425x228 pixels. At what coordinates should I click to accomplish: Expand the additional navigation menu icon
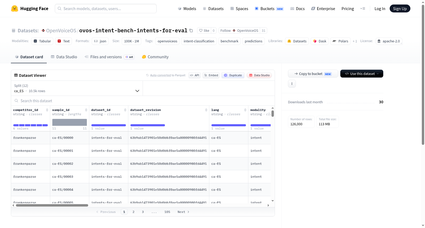pos(363,8)
